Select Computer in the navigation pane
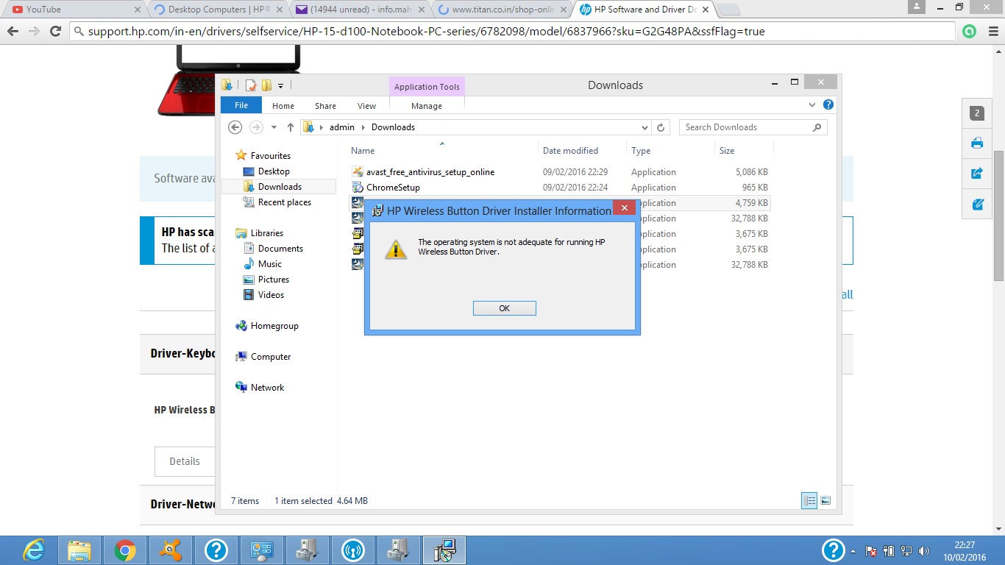1005x565 pixels. pos(270,357)
